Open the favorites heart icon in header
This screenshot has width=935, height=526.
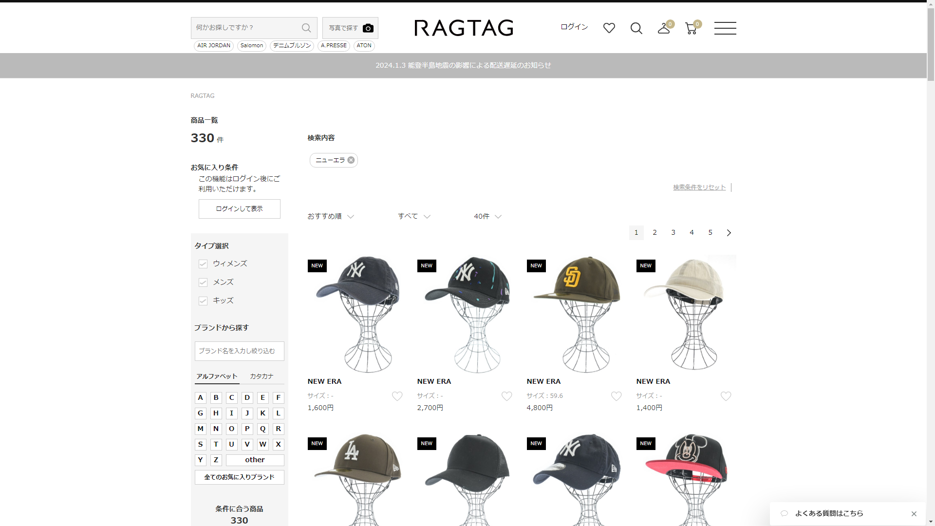tap(609, 28)
